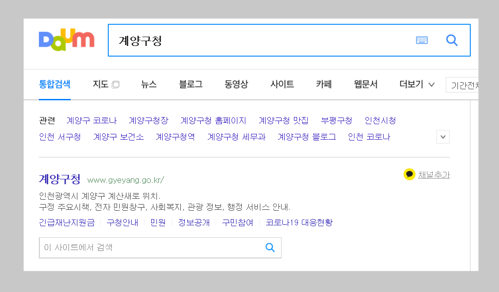Click related search 계양구청 세무과
499x292 pixels.
click(236, 137)
